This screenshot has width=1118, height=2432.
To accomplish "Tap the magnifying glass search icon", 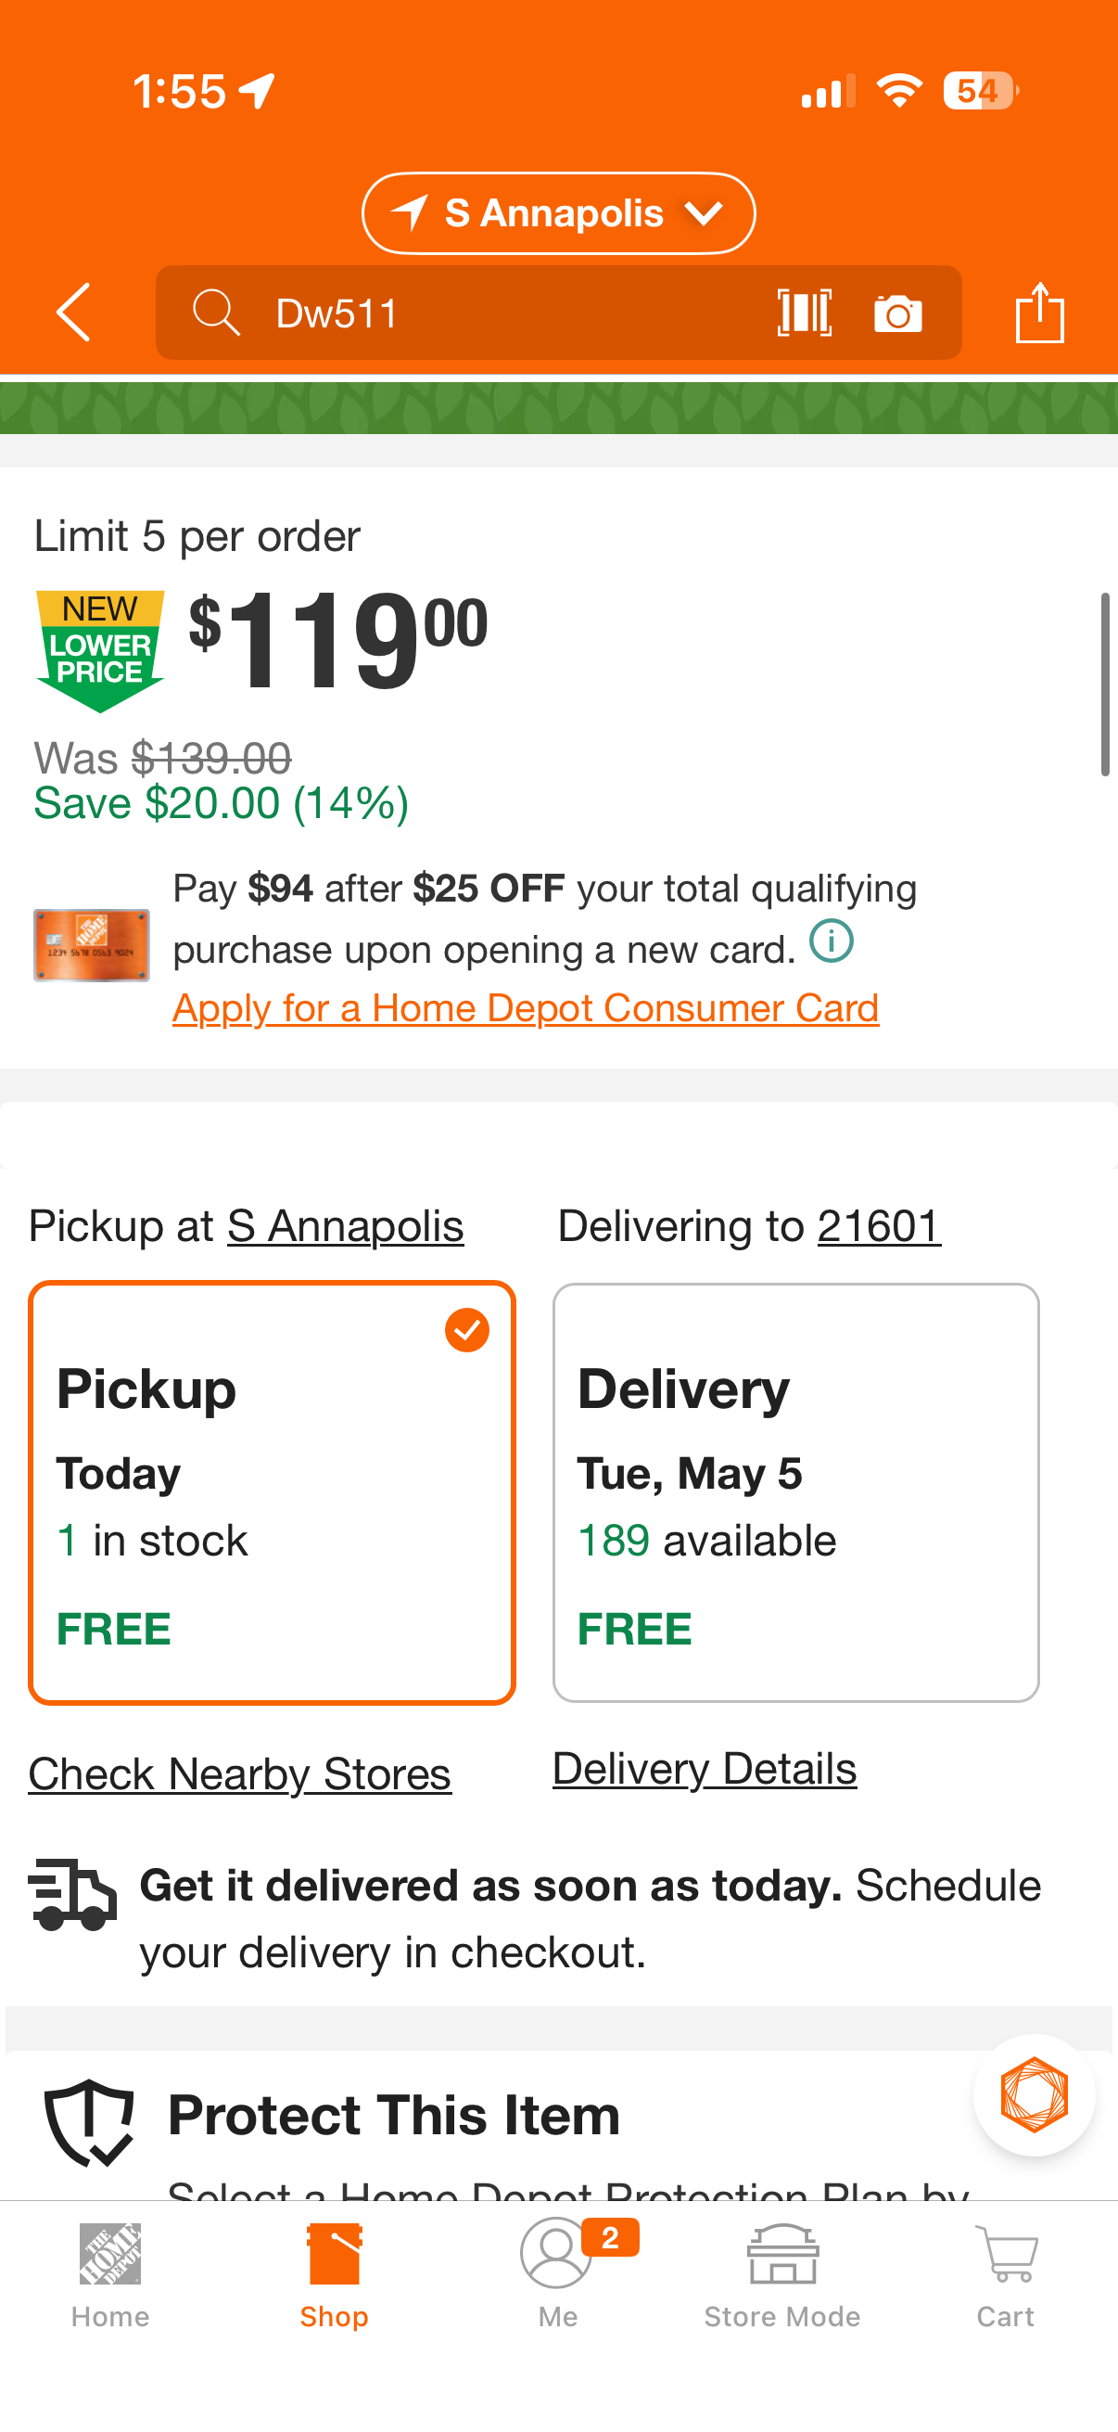I will [x=216, y=313].
